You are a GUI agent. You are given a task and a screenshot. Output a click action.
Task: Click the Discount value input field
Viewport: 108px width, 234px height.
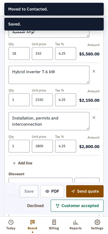(x=41, y=180)
